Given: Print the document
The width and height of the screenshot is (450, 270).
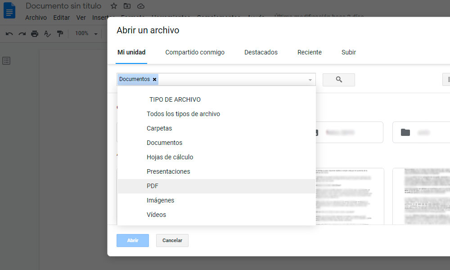Looking at the screenshot, I should [34, 33].
